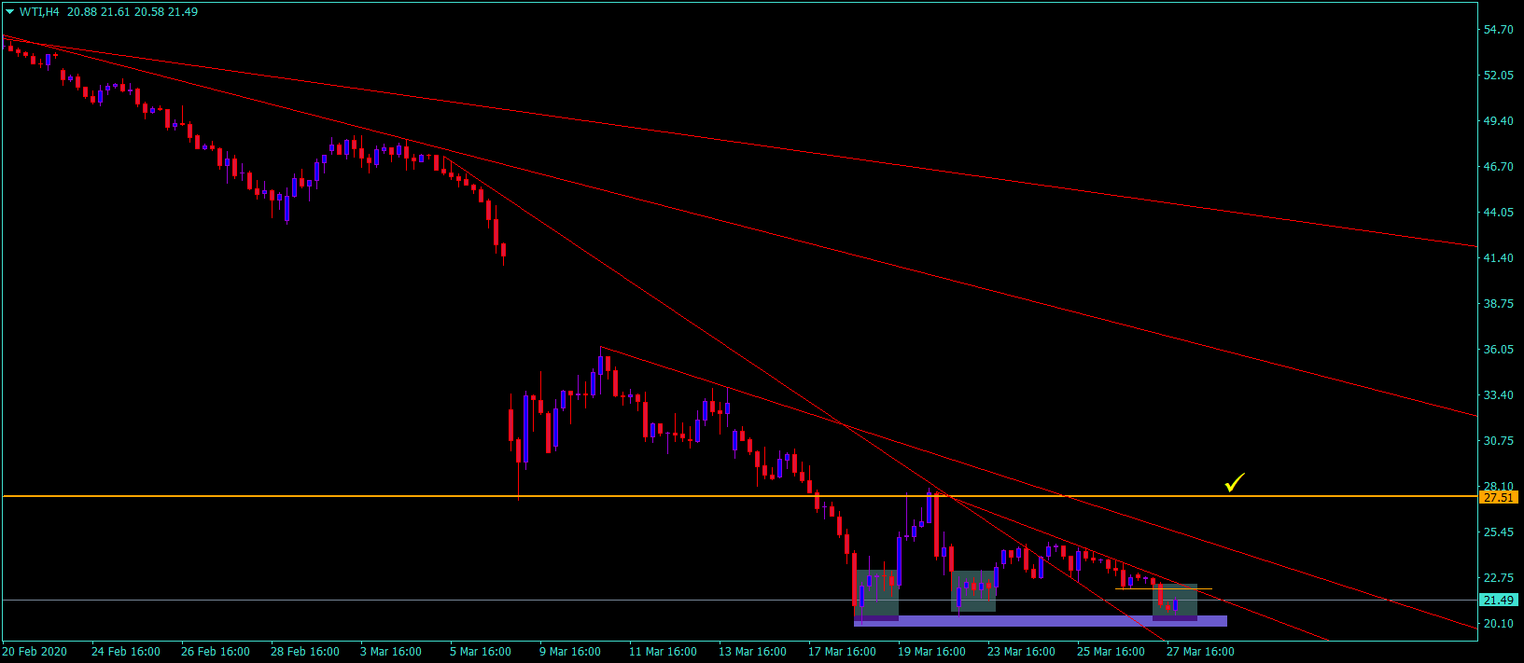Select the gray rectangle between 19 and 23 Mar
The image size is (1524, 663).
973,591
